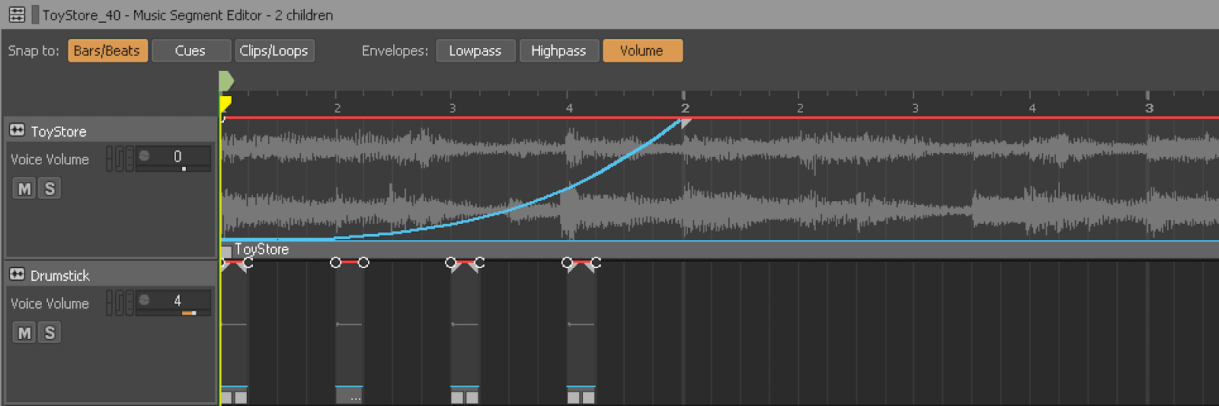Toggle snapping to Clips/Loops
1219x406 pixels.
274,50
